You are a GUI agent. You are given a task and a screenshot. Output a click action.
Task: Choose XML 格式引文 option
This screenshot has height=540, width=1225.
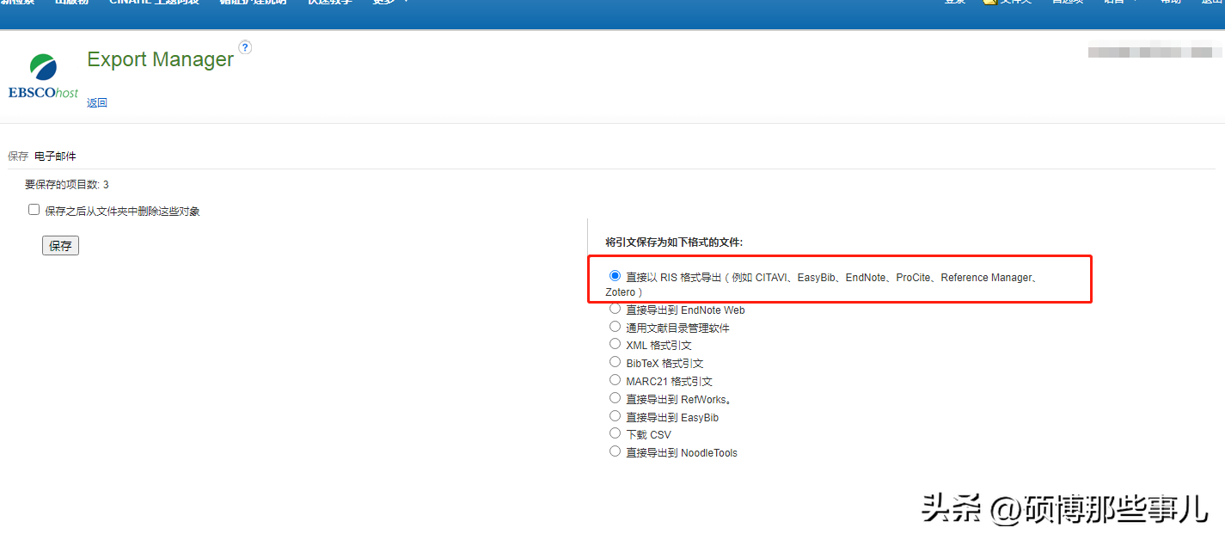(615, 344)
